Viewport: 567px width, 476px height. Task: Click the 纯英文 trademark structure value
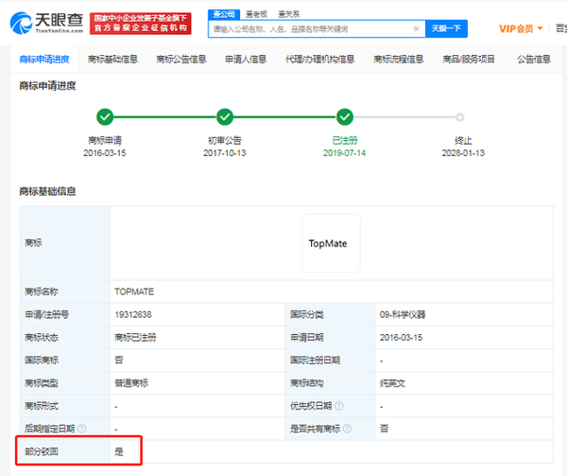click(x=392, y=383)
